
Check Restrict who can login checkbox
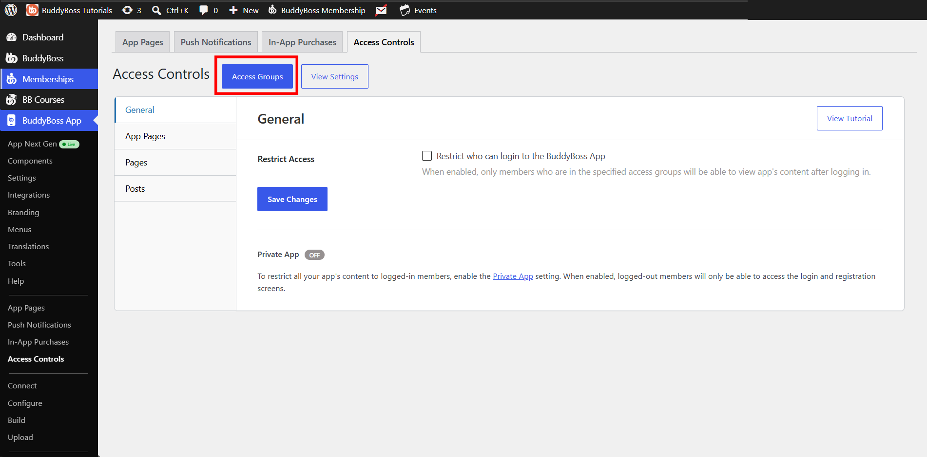coord(427,156)
